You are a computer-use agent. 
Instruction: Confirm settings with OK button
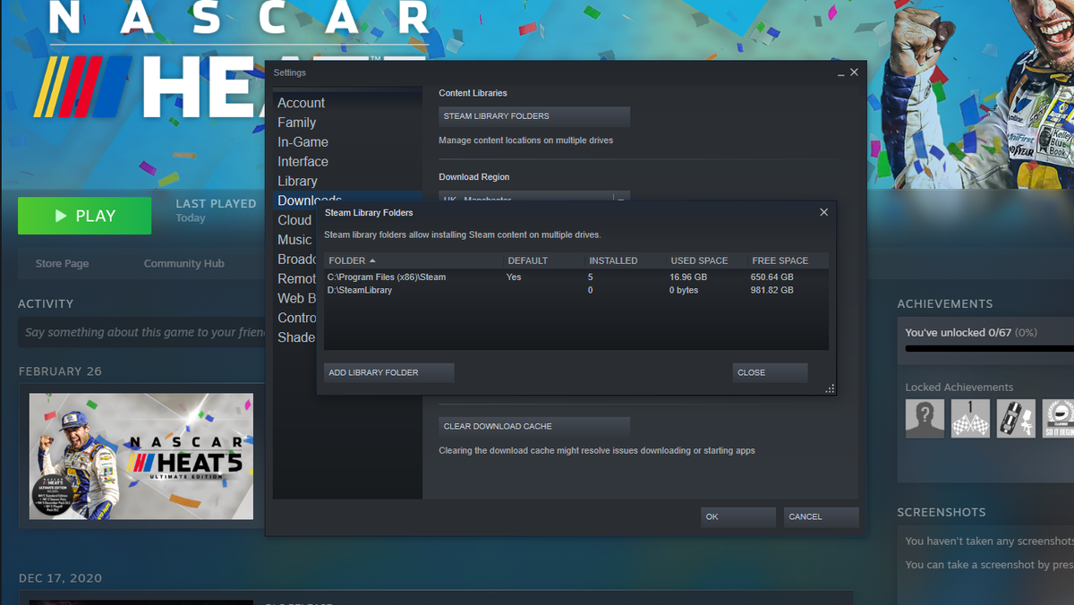click(737, 516)
